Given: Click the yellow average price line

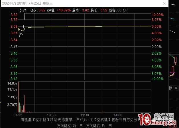Looking at the screenshot, I should [84, 27].
